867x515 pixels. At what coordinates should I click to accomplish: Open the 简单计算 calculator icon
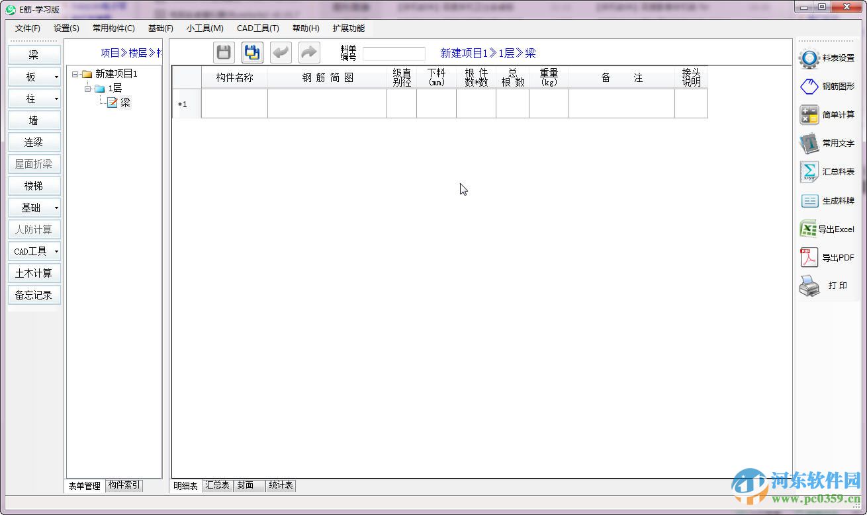point(827,114)
